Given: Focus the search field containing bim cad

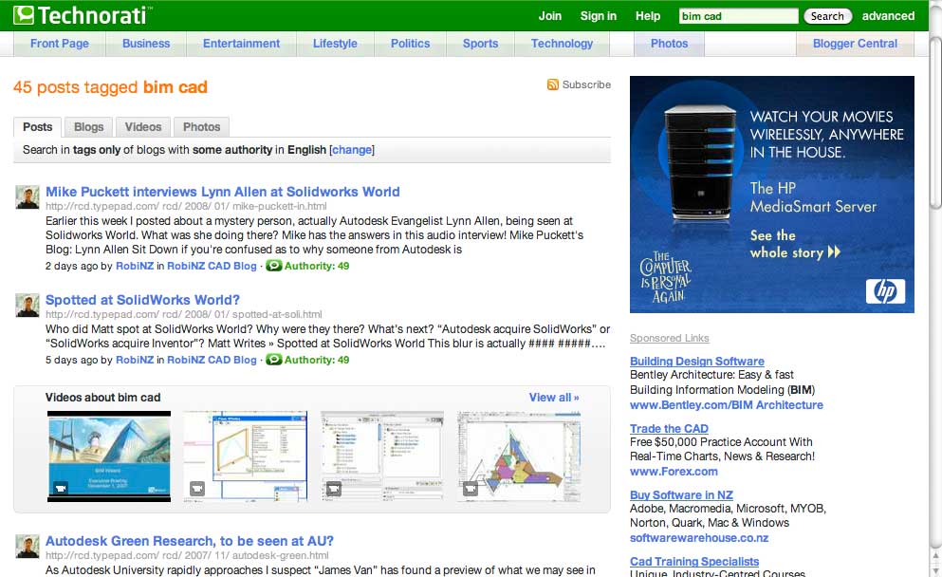Looking at the screenshot, I should coord(738,16).
